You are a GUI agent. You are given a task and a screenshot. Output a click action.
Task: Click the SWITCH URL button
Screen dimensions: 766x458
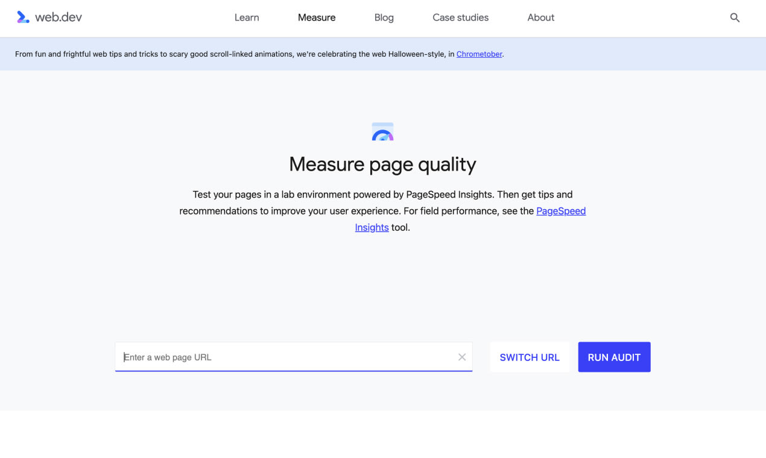pos(530,357)
